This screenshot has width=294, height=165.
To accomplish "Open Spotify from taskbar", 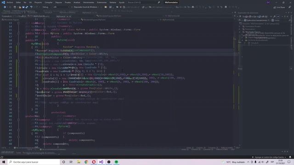I will tap(116, 162).
